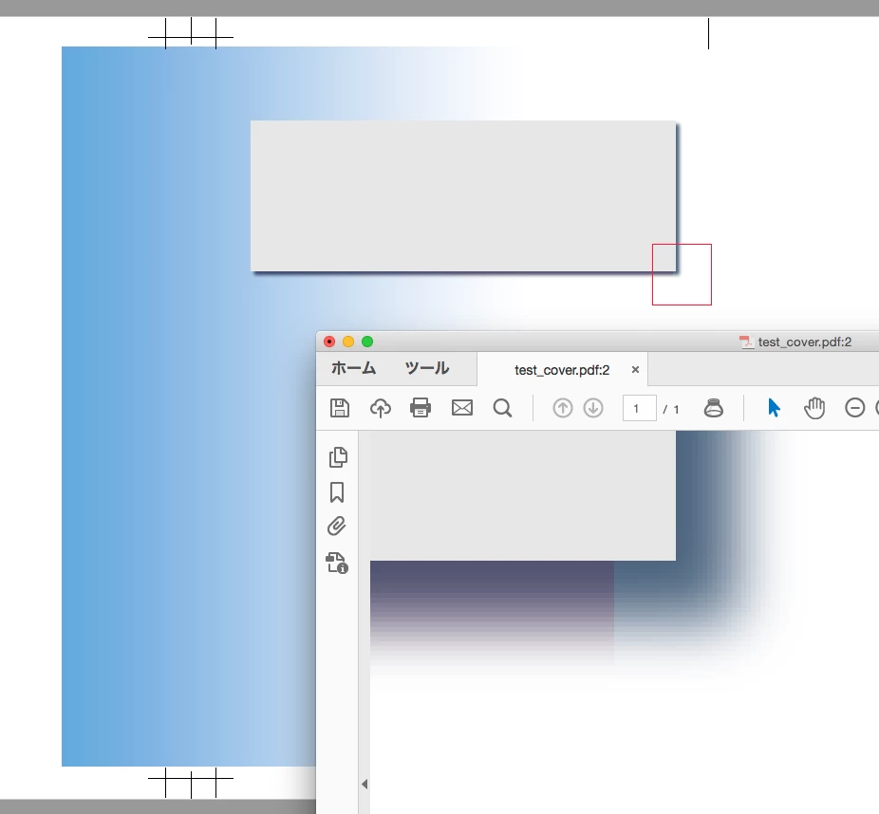Image resolution: width=879 pixels, height=814 pixels.
Task: Click the Email envelope icon
Action: click(x=462, y=408)
